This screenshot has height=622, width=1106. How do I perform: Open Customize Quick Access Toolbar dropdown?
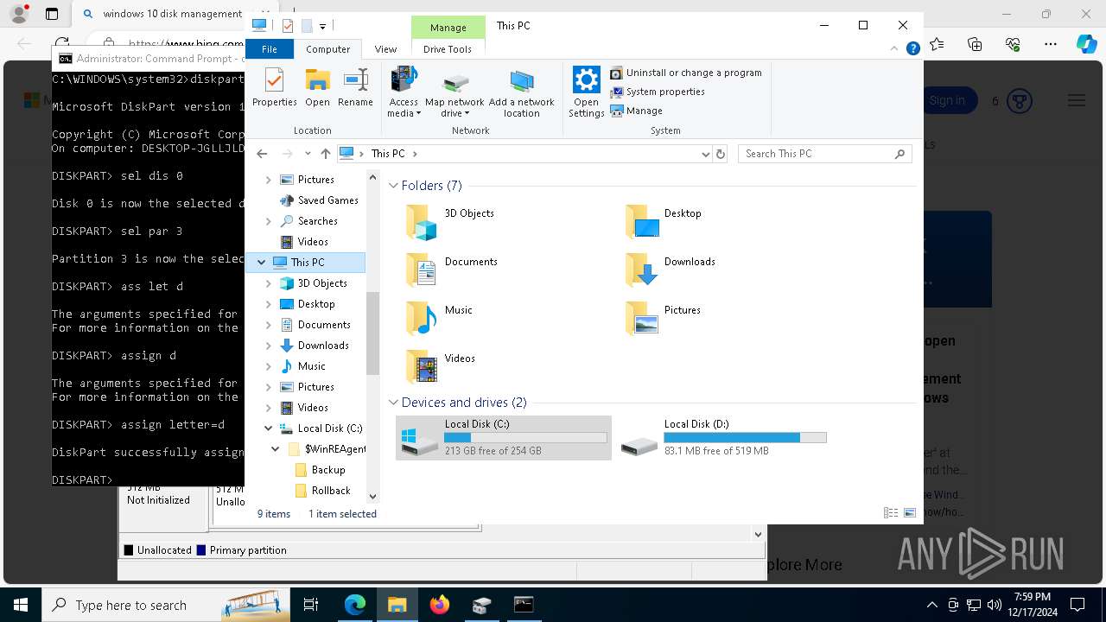(322, 26)
